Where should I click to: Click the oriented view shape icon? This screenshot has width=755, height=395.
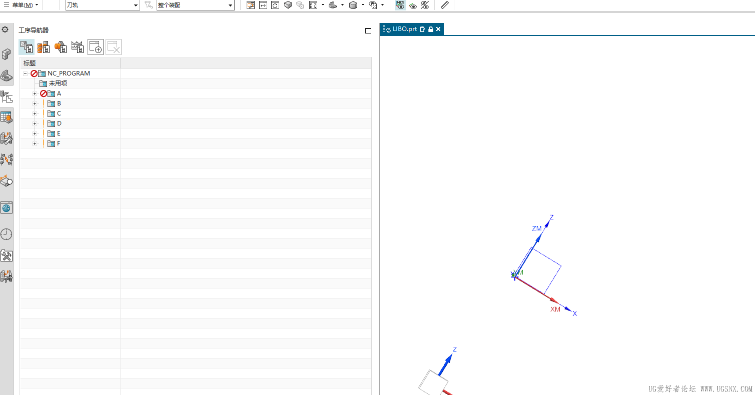[x=333, y=5]
